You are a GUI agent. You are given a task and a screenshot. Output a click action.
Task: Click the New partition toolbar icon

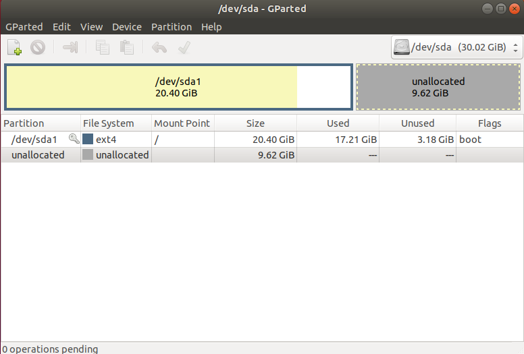15,47
